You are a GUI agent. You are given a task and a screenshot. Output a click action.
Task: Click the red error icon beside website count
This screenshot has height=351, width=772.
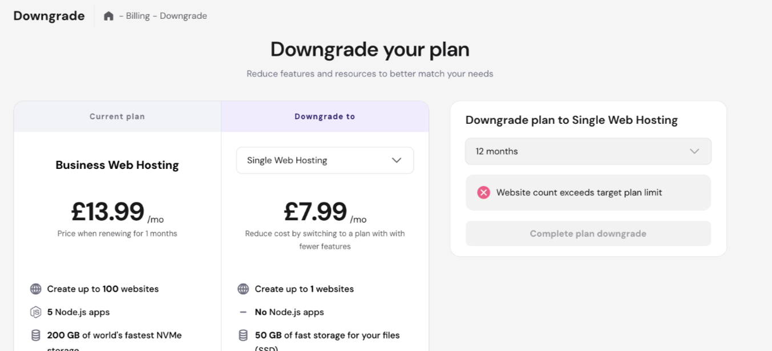click(483, 192)
